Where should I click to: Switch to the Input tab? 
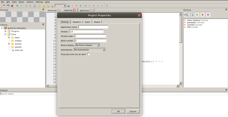click(x=87, y=22)
